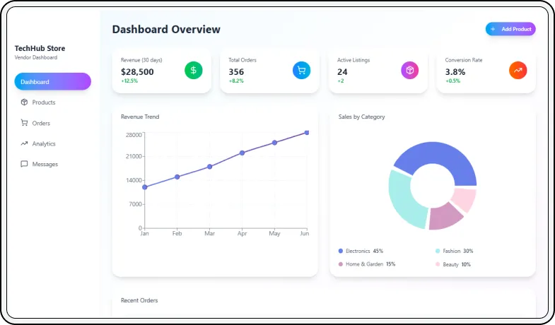Click the Messages chat bubble icon

pyautogui.click(x=25, y=164)
